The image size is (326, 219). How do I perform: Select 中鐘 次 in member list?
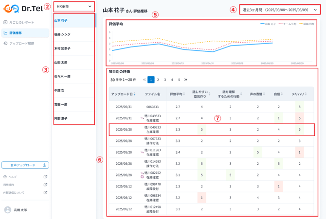coord(74,91)
